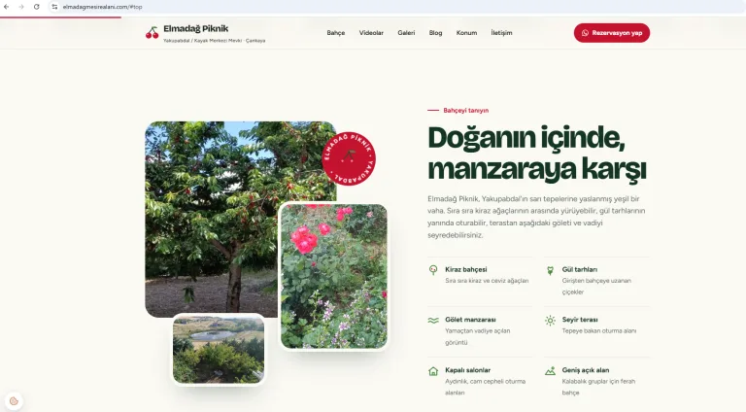Click the Gölet manzarası waves icon

433,321
